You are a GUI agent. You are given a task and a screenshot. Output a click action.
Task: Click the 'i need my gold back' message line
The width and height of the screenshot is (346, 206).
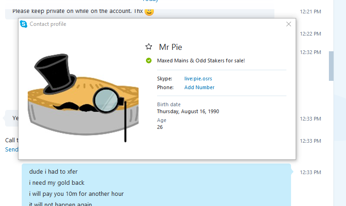[57, 182]
